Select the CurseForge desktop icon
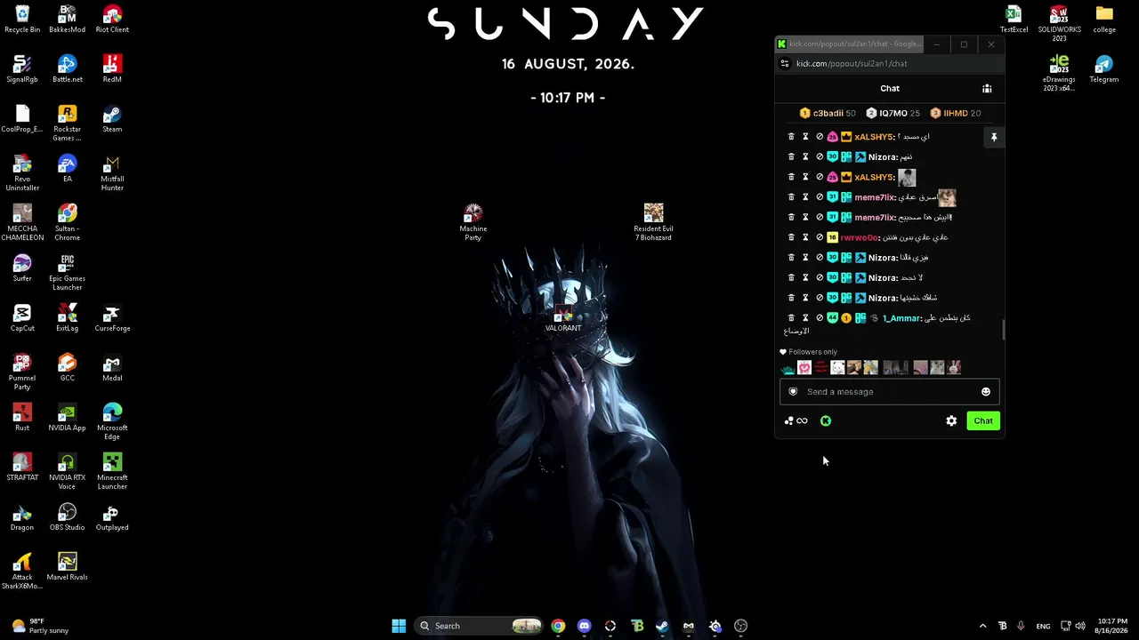 tap(112, 318)
